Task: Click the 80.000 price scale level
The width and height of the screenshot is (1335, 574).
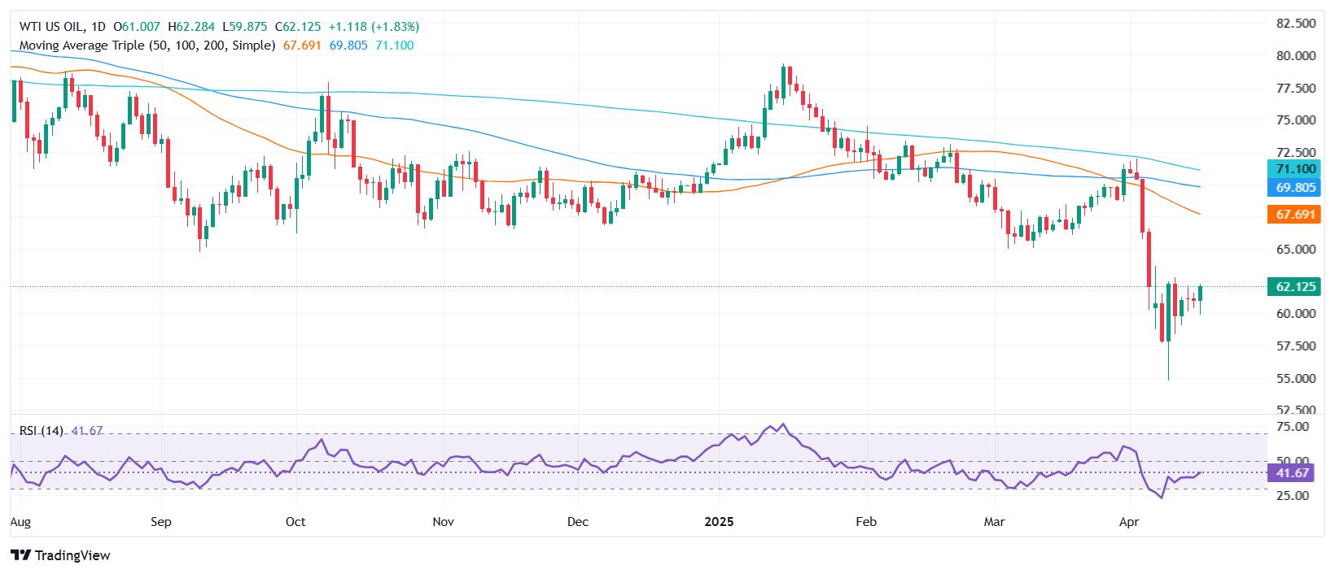Action: [x=1296, y=56]
